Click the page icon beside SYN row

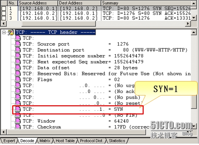[18, 109]
